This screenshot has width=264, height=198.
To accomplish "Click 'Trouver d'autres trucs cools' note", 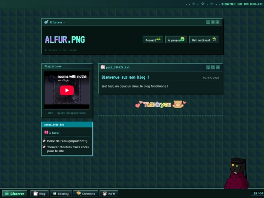I will click(x=68, y=149).
